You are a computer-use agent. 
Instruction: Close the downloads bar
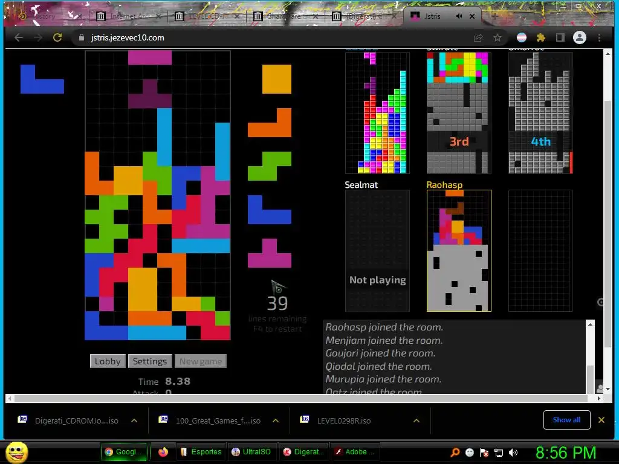[x=601, y=420]
